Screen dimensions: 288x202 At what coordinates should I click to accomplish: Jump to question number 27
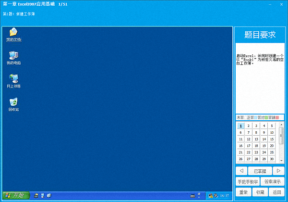(x=249, y=159)
